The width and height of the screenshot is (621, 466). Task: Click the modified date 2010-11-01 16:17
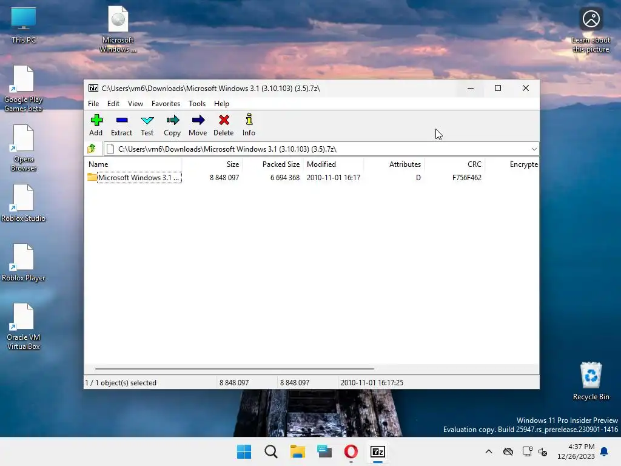click(334, 178)
